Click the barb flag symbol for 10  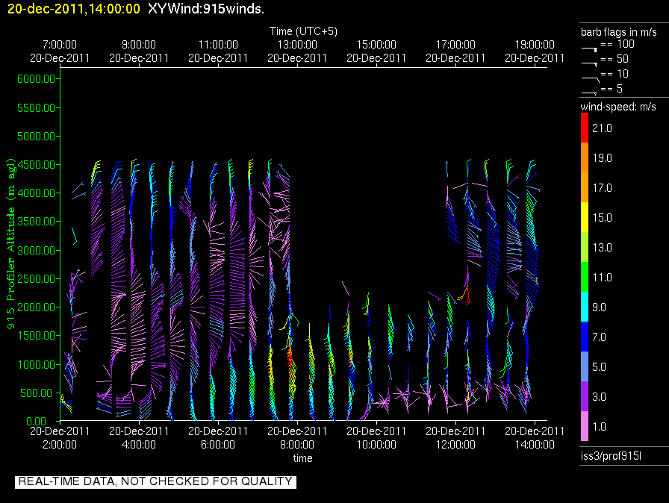click(x=591, y=78)
